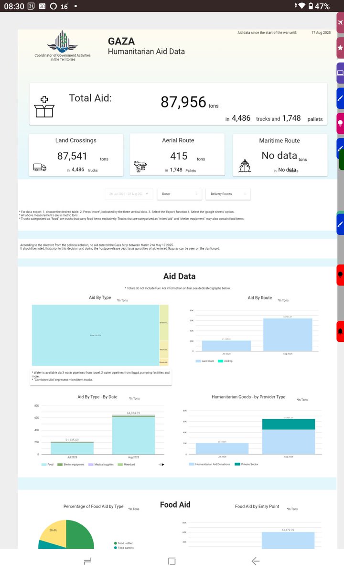Click the aid box icon beside Total Aid
Image resolution: width=344 pixels, height=573 pixels.
click(44, 106)
